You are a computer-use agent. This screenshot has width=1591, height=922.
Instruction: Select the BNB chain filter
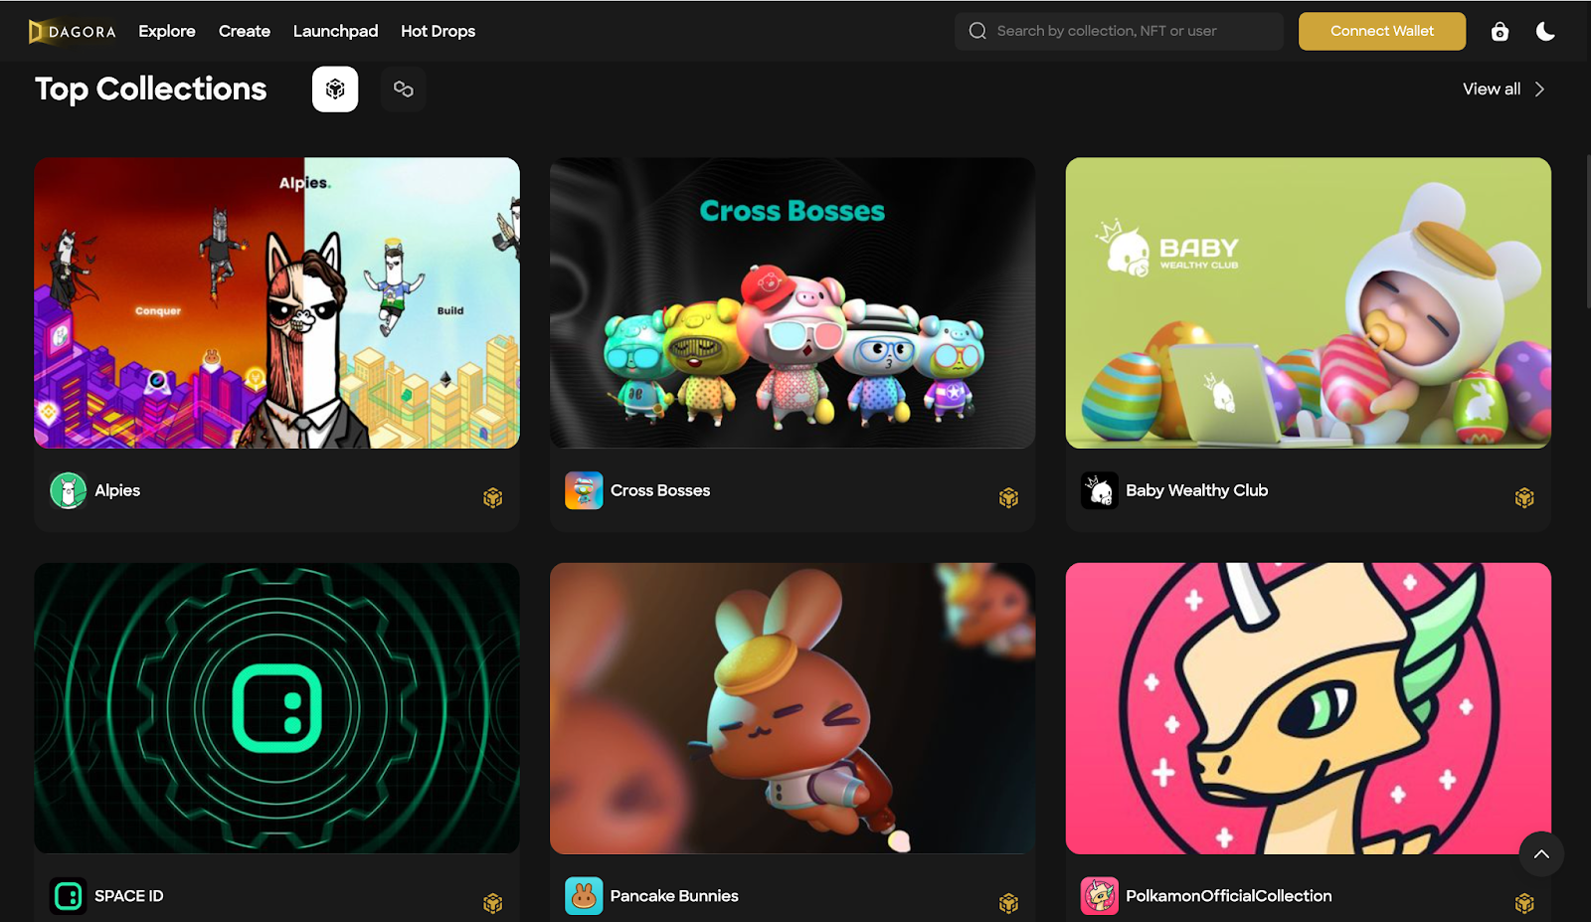click(335, 90)
